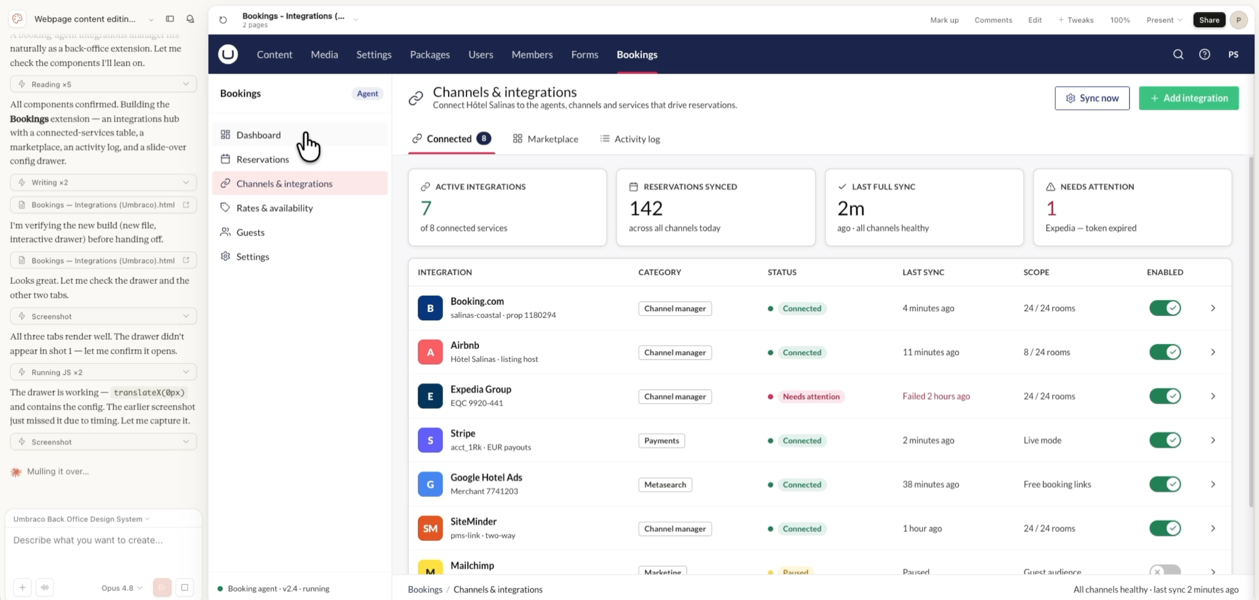The width and height of the screenshot is (1259, 600).
Task: Click Mark up in the top toolbar
Action: point(944,20)
